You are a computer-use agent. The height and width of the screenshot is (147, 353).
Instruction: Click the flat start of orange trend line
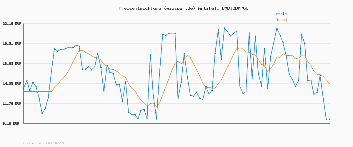pos(38,91)
